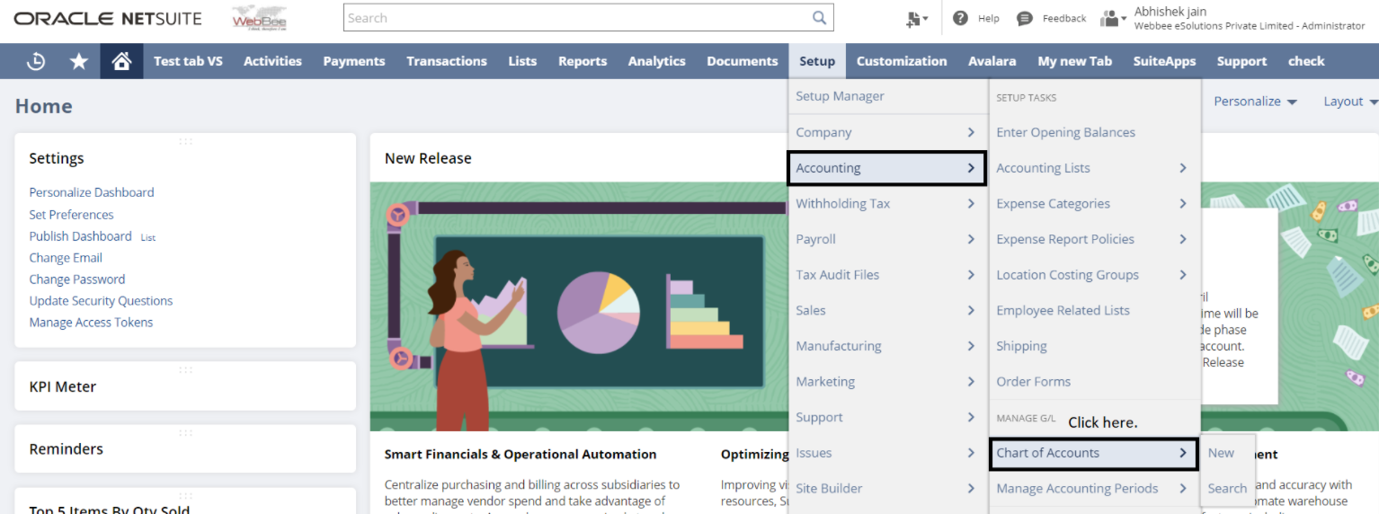This screenshot has height=514, width=1379.
Task: Grab the Settings portlet drag handle
Action: [x=185, y=141]
